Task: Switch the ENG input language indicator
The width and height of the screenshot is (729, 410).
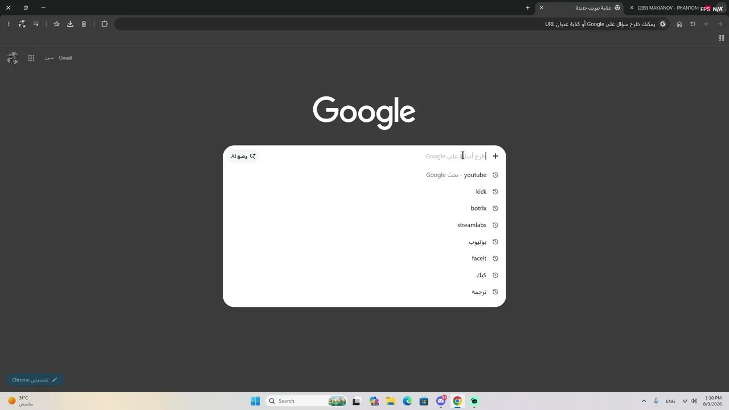Action: coord(670,401)
